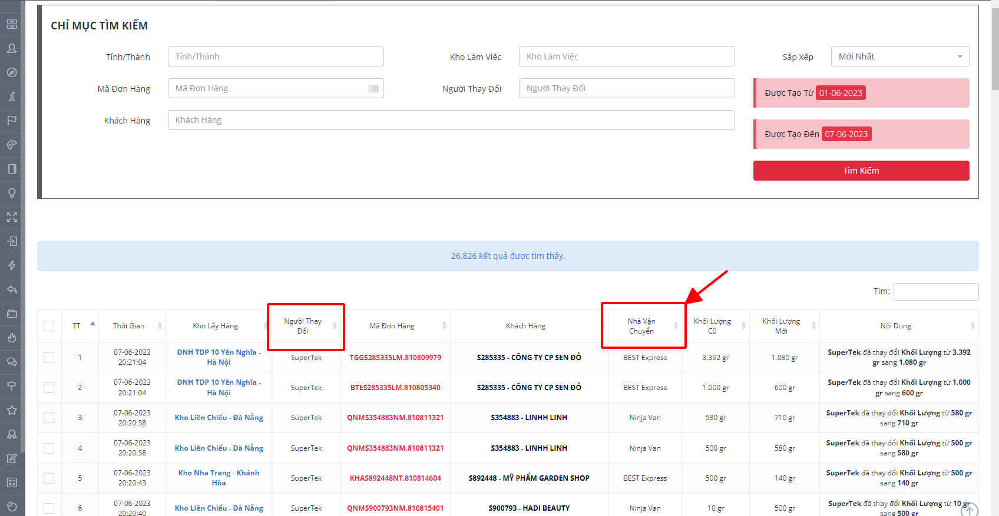
Task: Click the color palette icon in sidebar
Action: pos(12,145)
